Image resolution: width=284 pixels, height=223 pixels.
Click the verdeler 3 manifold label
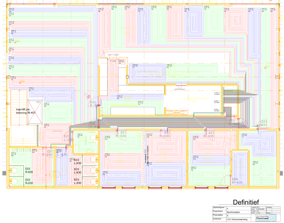click(x=217, y=93)
